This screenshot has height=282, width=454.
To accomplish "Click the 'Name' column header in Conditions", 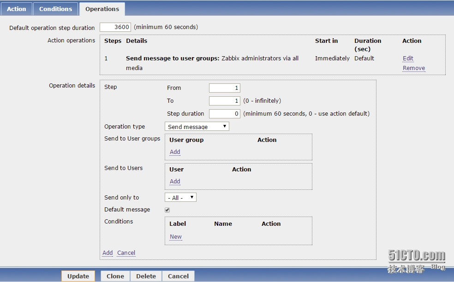I will 223,224.
